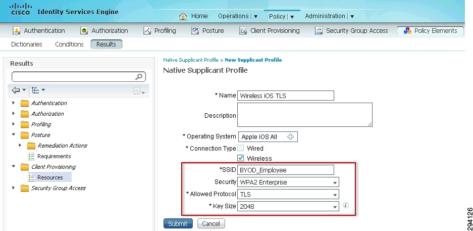The width and height of the screenshot is (473, 231).
Task: Expand the Profiling tree node arrow
Action: [x=13, y=124]
